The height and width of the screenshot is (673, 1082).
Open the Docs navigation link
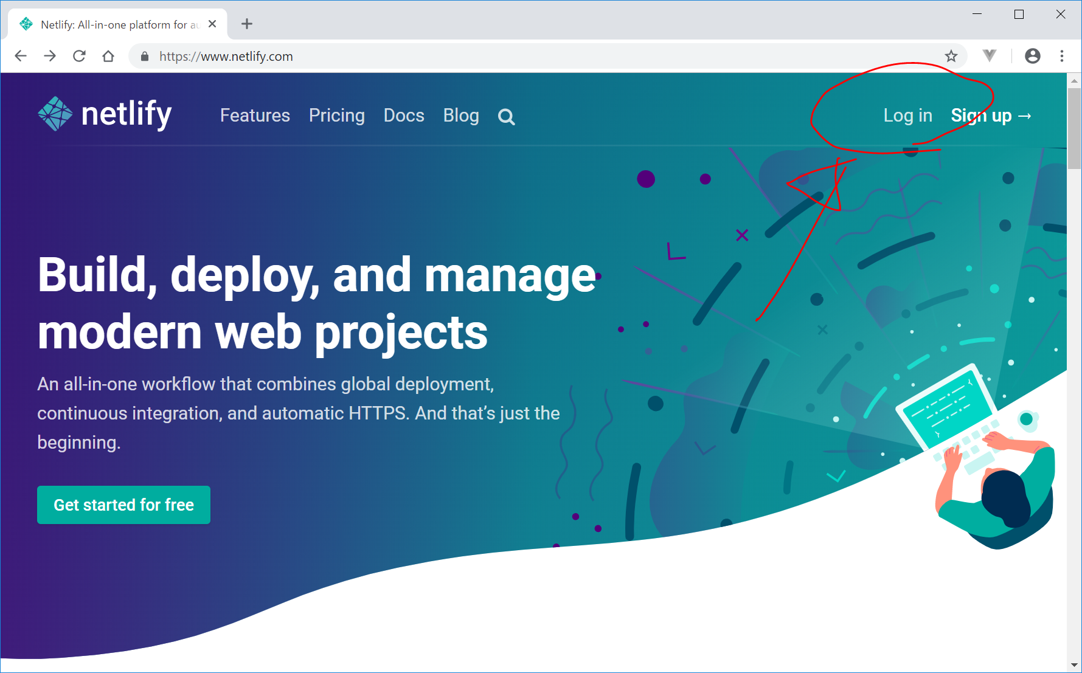coord(404,116)
